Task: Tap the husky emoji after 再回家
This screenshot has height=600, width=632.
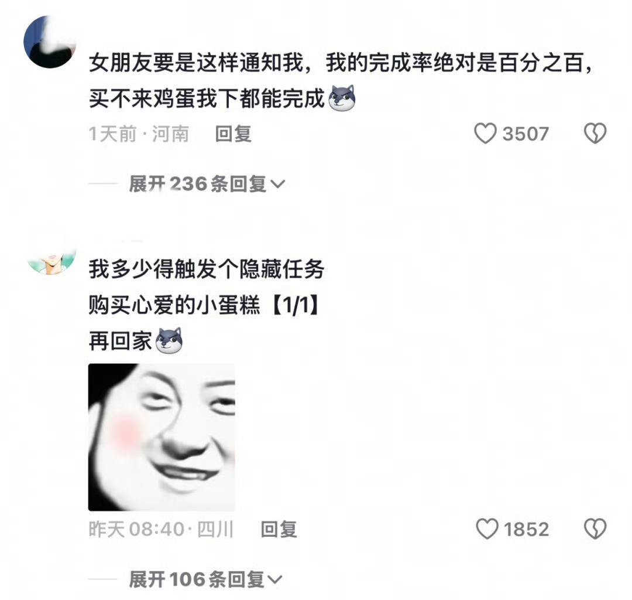Action: [169, 340]
